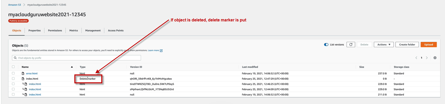Image resolution: width=445 pixels, height=104 pixels.
Task: Click the Create folder button
Action: pyautogui.click(x=407, y=45)
